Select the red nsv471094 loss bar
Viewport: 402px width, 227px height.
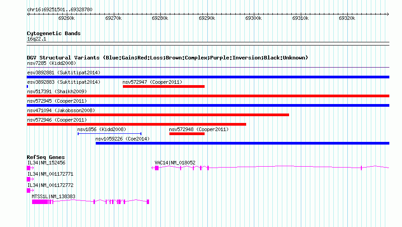[x=158, y=115]
